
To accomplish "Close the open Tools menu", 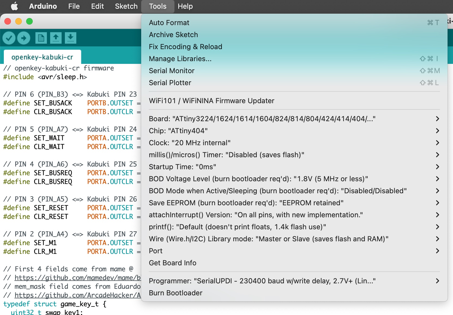I will coord(158,6).
